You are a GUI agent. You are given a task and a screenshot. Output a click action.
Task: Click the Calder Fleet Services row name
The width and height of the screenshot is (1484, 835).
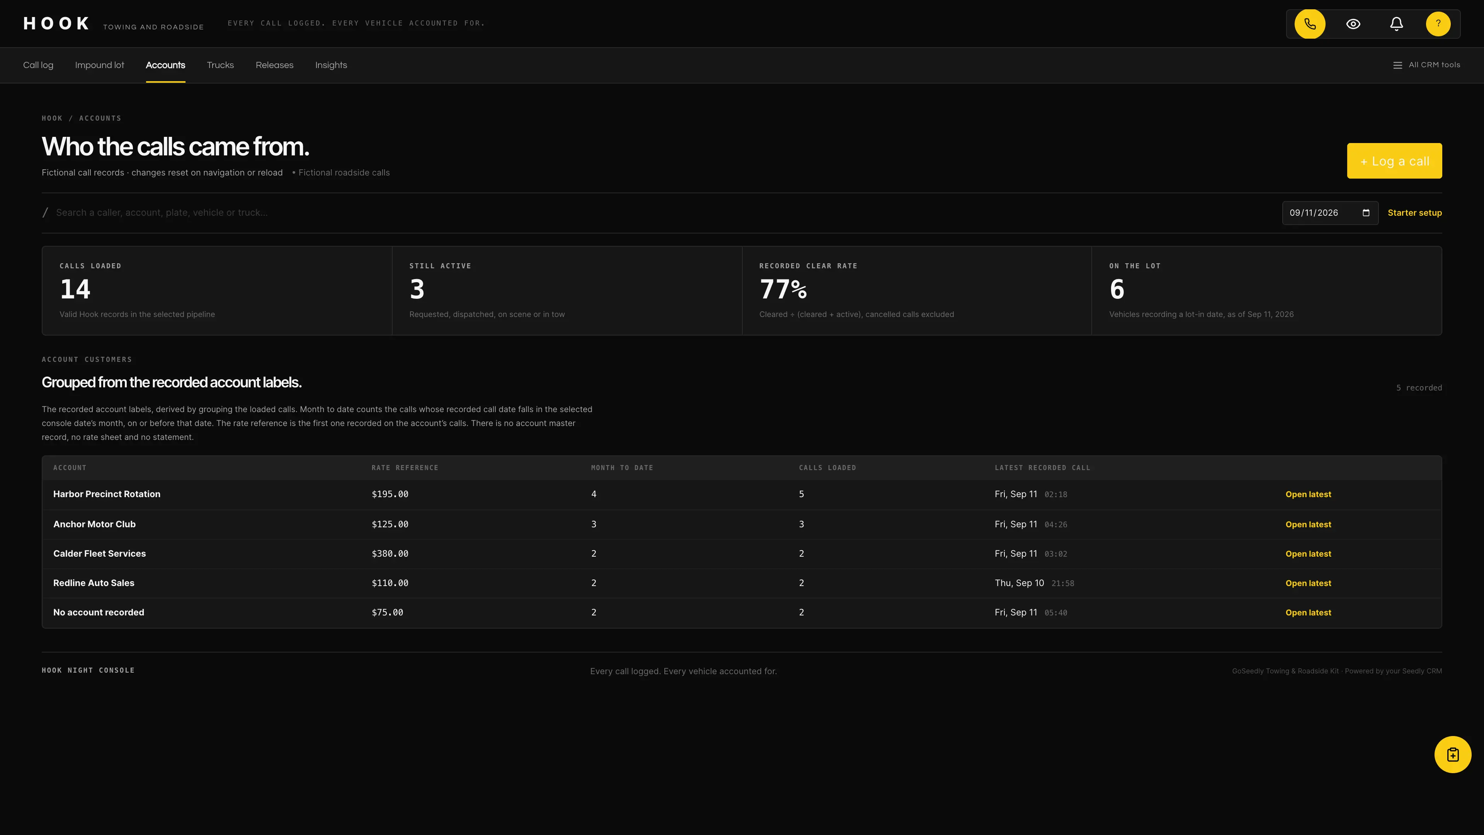100,553
